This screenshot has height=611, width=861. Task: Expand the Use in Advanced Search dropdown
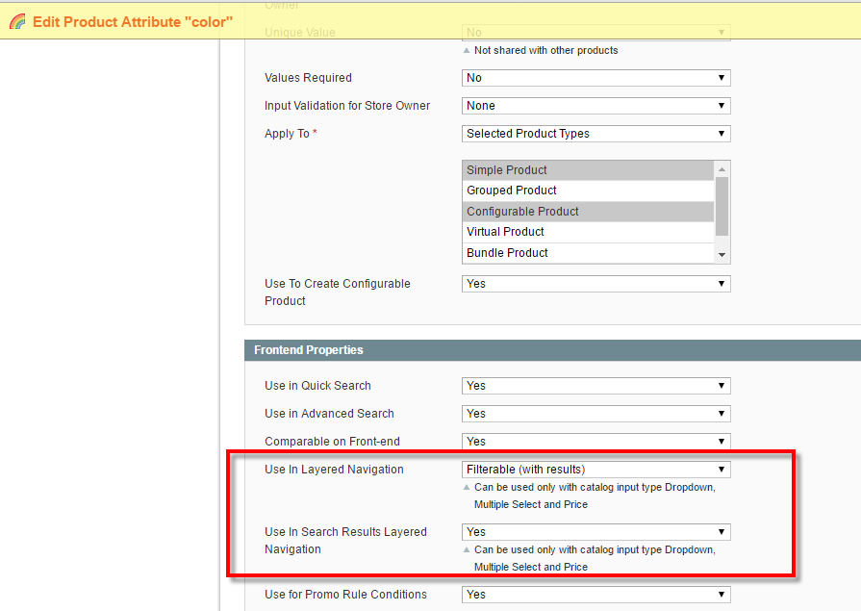pos(595,414)
